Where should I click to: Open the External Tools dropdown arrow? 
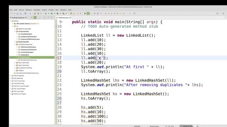pos(66,13)
